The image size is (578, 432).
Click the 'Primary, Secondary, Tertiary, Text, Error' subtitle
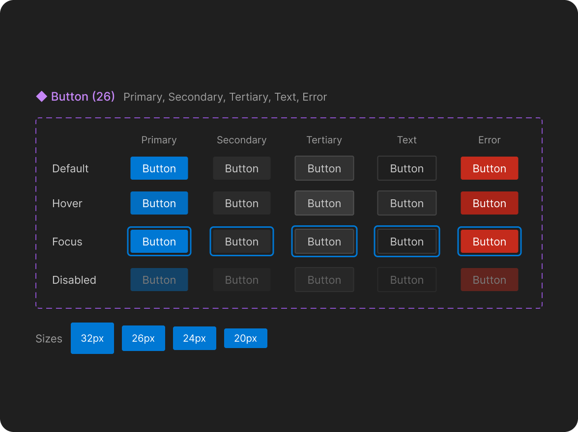tap(225, 97)
